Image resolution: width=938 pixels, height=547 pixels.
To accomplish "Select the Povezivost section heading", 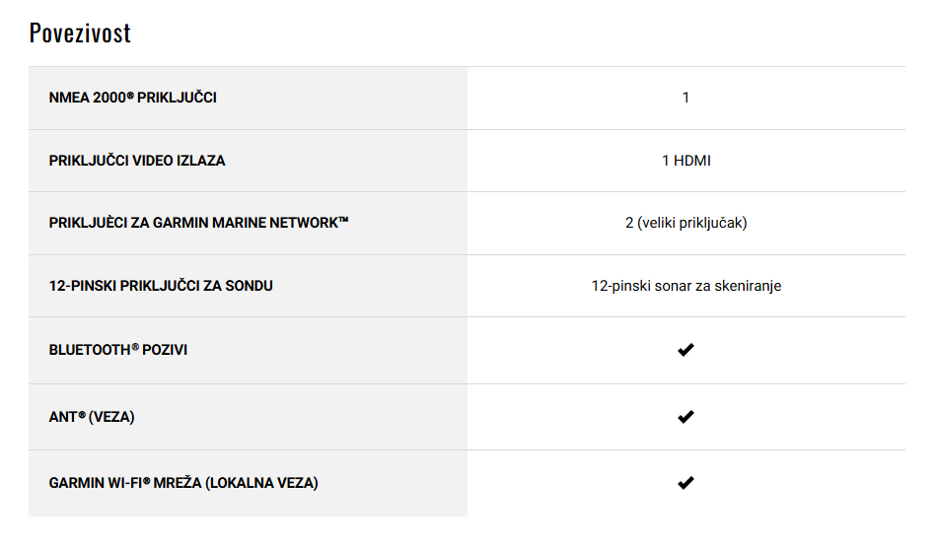I will click(80, 33).
